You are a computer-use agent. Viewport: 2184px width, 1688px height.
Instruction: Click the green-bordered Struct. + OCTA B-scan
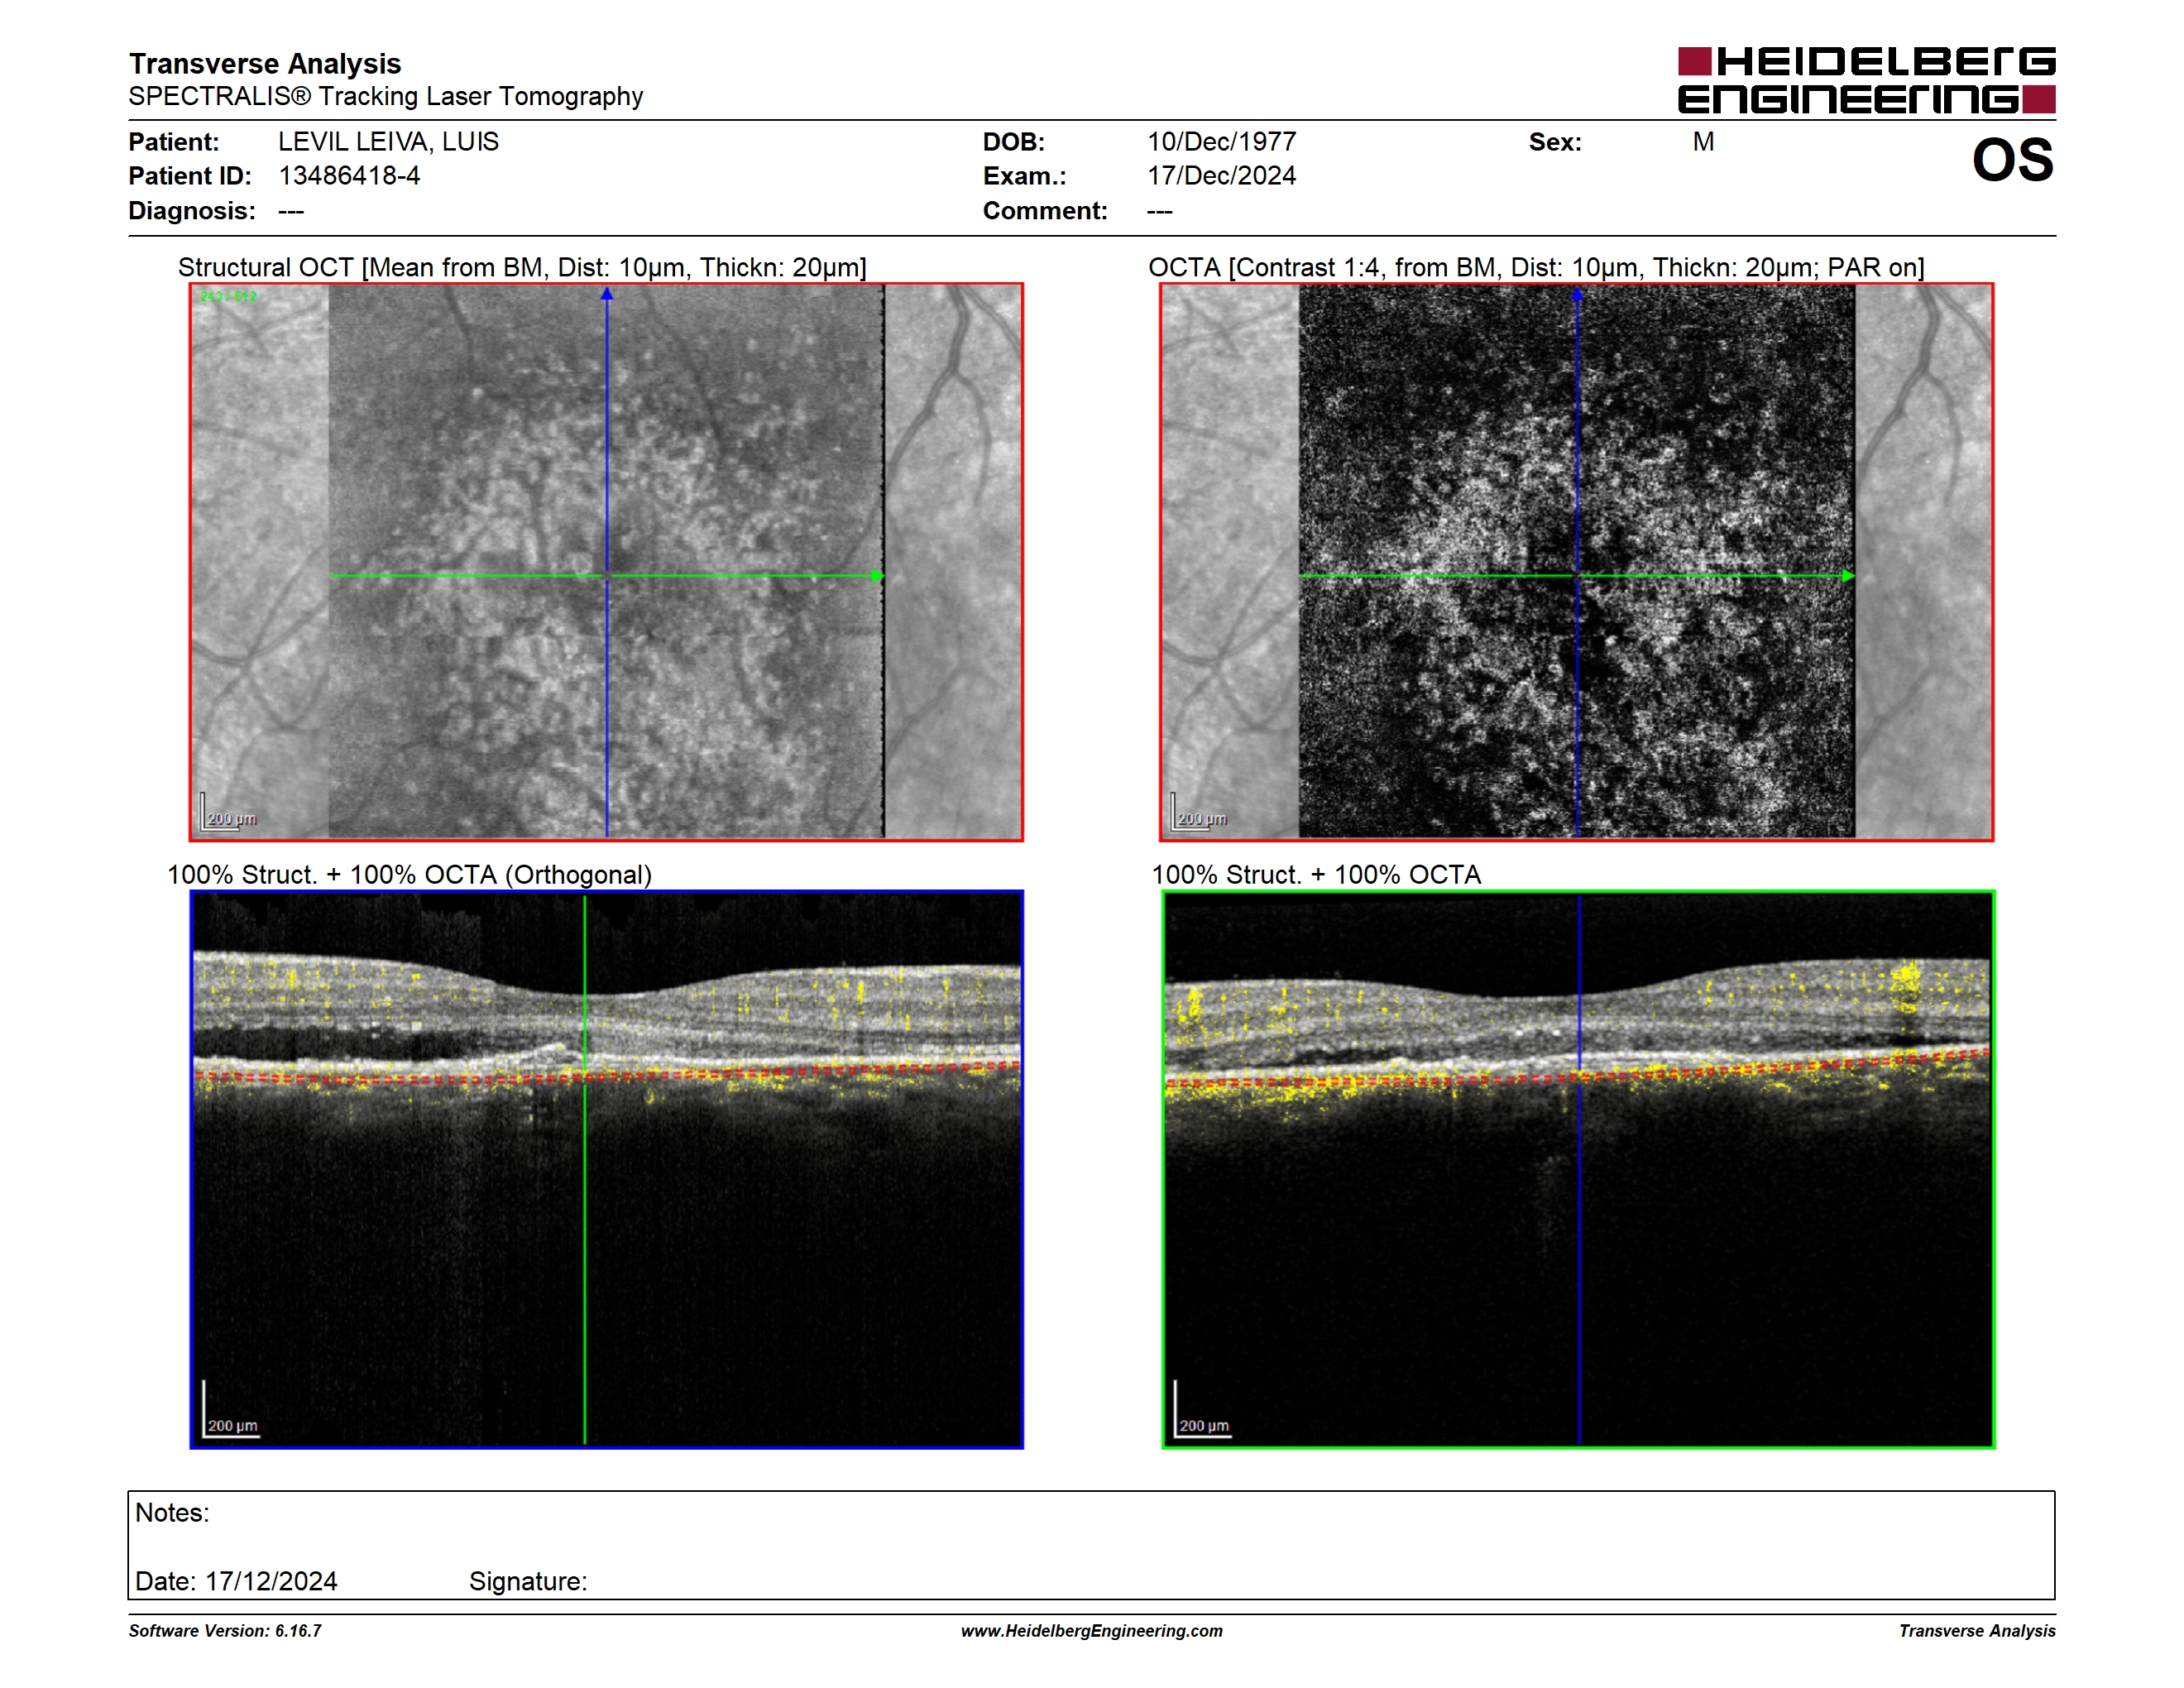tap(1578, 1169)
